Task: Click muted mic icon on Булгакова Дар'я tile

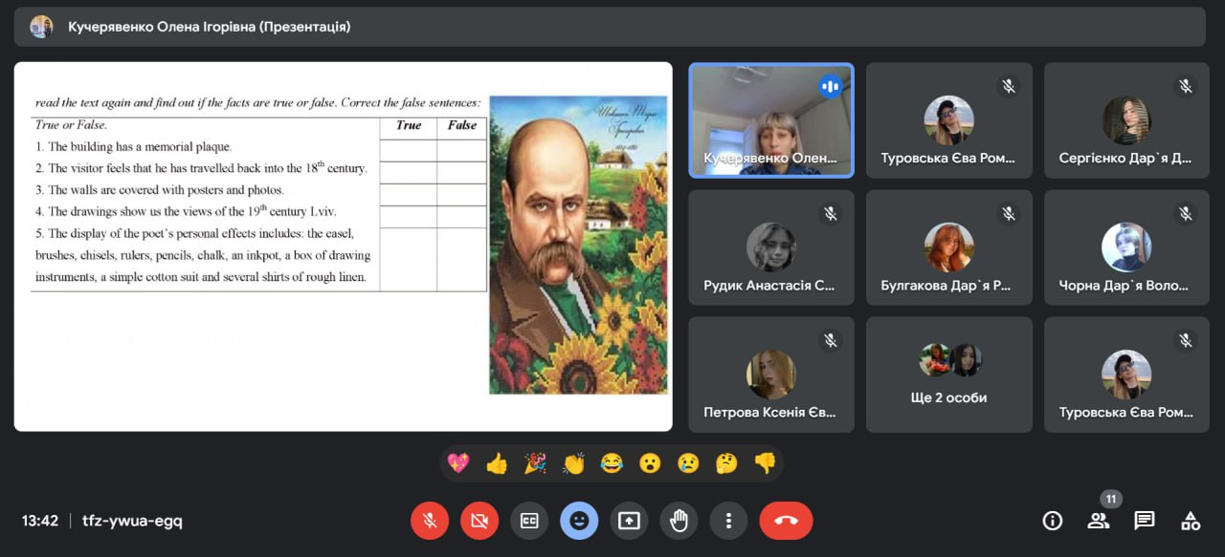Action: click(x=1008, y=214)
